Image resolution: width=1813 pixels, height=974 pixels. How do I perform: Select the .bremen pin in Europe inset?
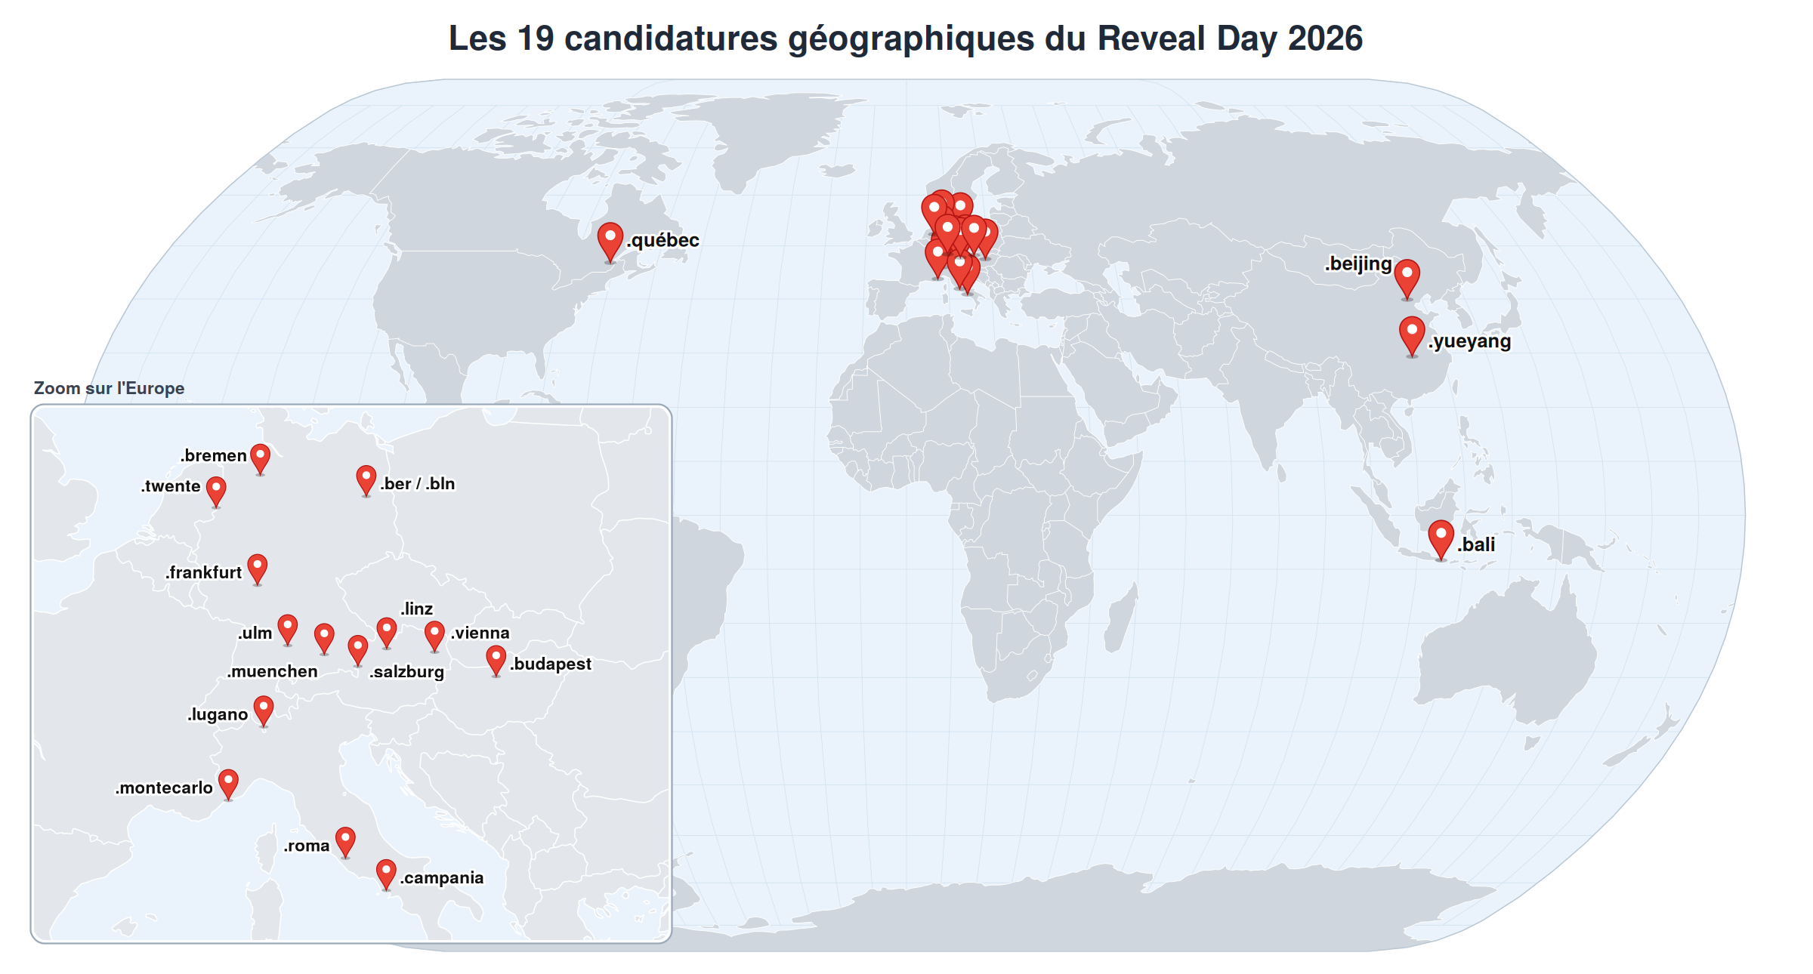point(260,459)
